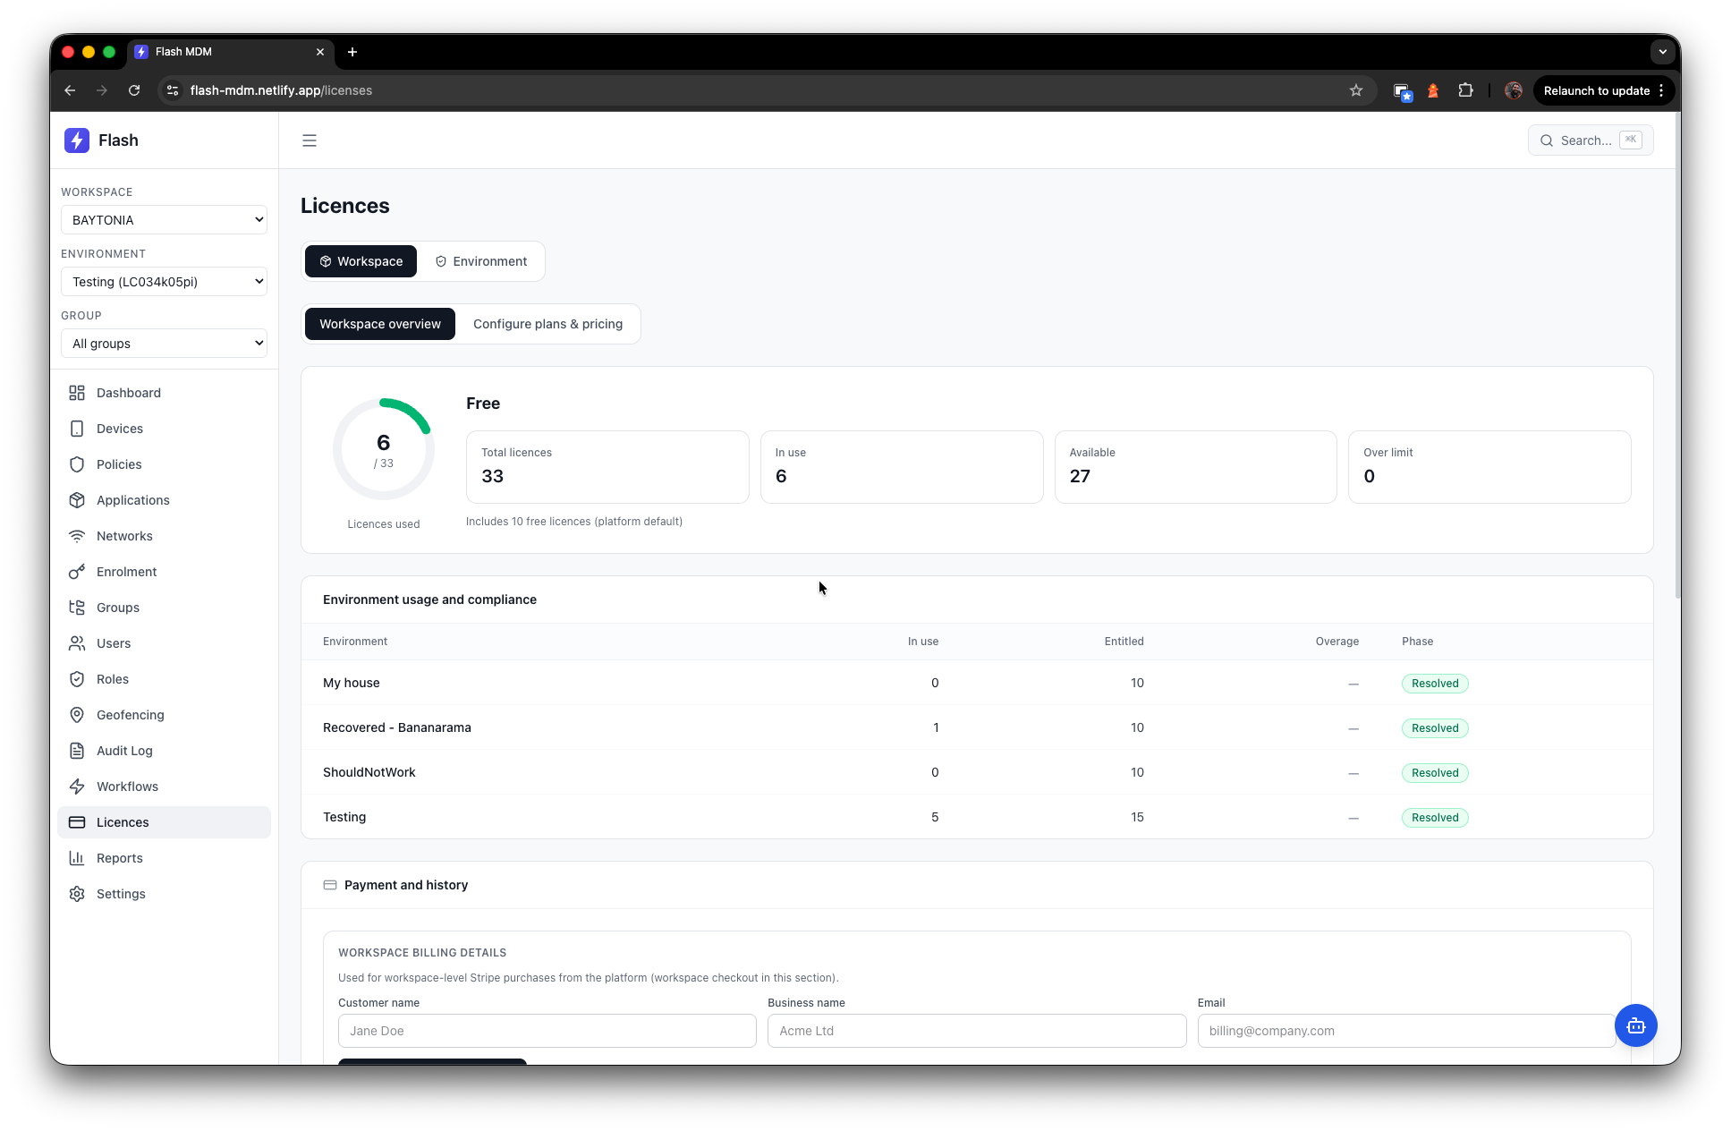Click the blue assistant bot button
Image resolution: width=1731 pixels, height=1131 pixels.
1635,1025
